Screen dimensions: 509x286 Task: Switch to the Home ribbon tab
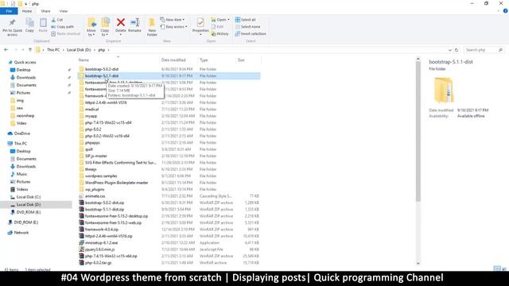pyautogui.click(x=27, y=11)
